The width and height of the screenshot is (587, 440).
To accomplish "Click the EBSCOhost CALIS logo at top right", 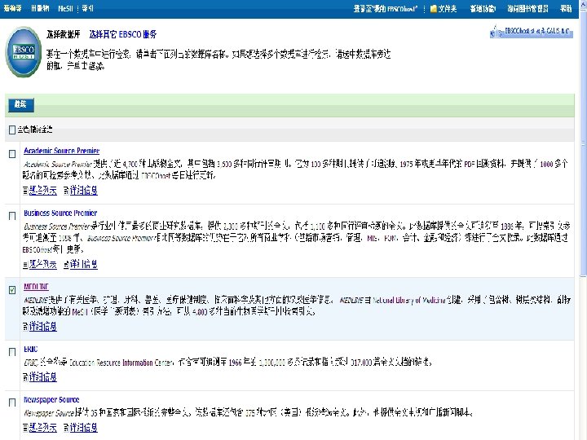I will point(531,32).
